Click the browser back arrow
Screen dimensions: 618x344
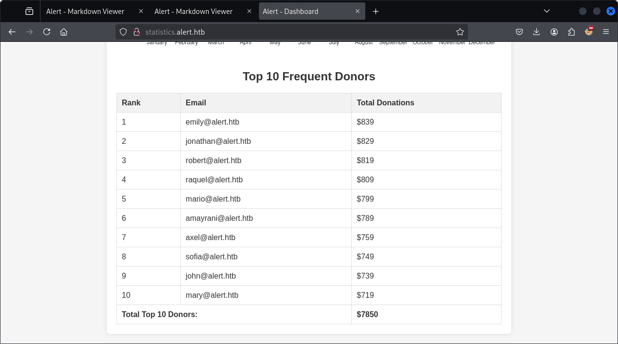coord(12,32)
